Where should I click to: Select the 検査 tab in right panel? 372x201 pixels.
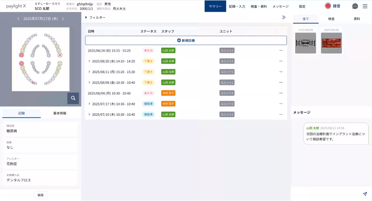(331, 19)
